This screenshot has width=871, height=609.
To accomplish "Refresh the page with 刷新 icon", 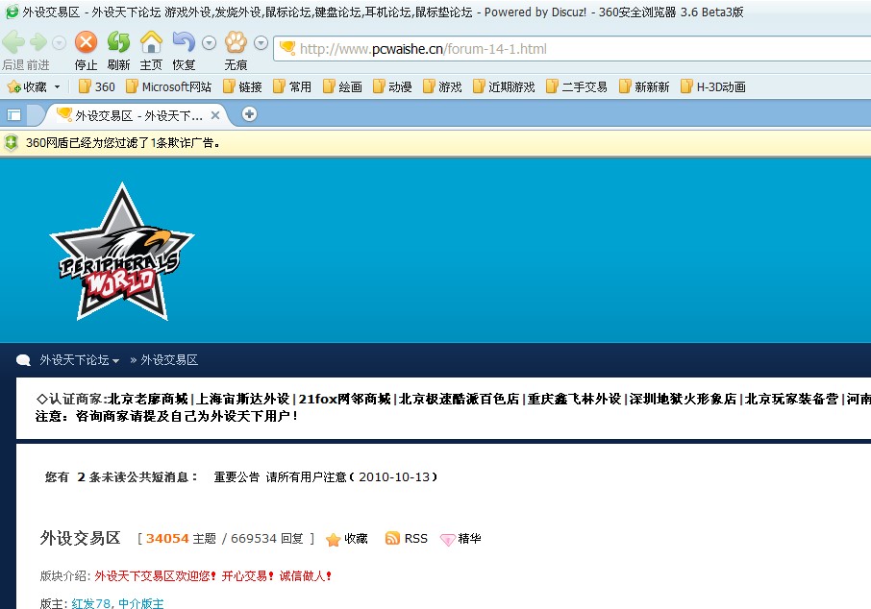I will coord(118,42).
